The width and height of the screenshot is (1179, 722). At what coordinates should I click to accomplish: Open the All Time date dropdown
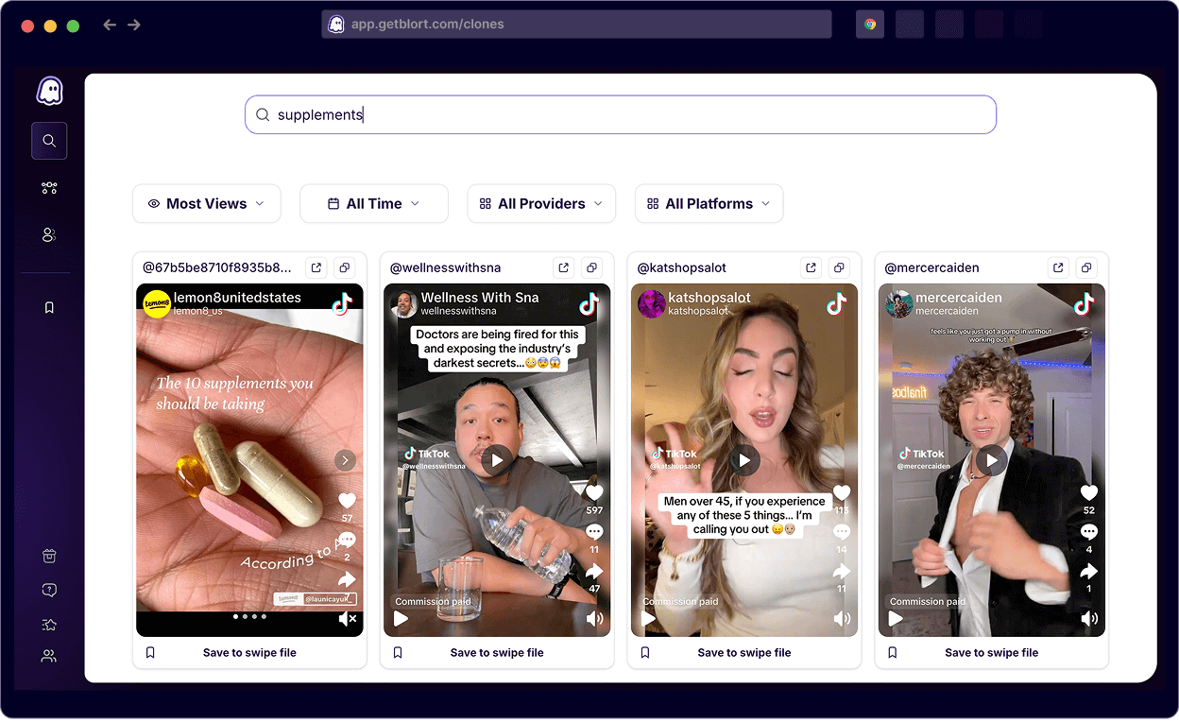tap(373, 203)
